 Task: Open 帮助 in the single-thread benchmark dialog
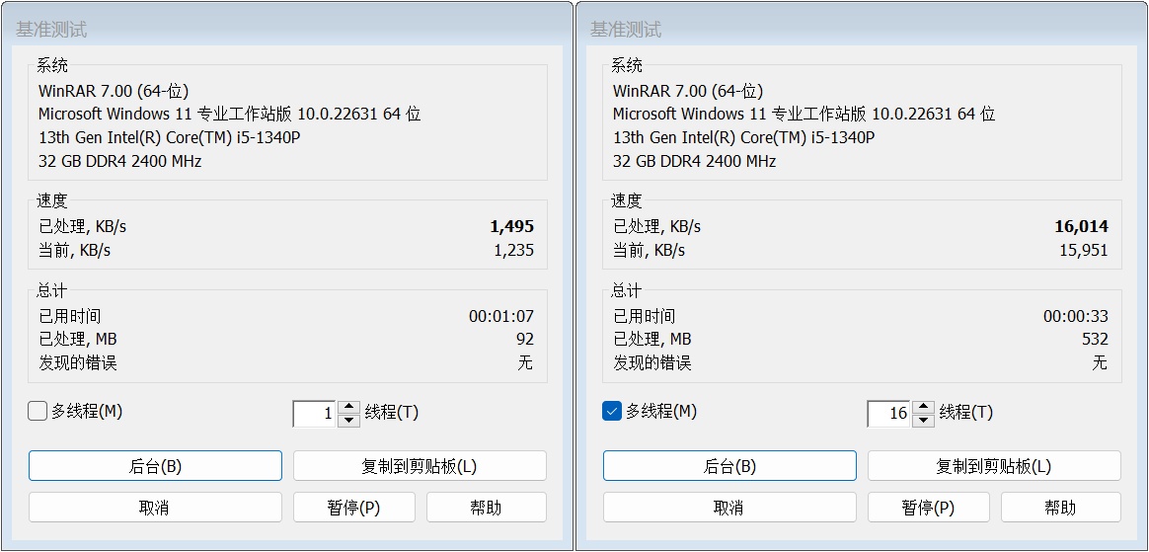pyautogui.click(x=486, y=508)
